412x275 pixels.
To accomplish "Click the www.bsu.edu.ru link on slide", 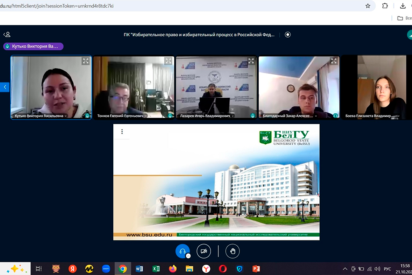I will pyautogui.click(x=149, y=235).
